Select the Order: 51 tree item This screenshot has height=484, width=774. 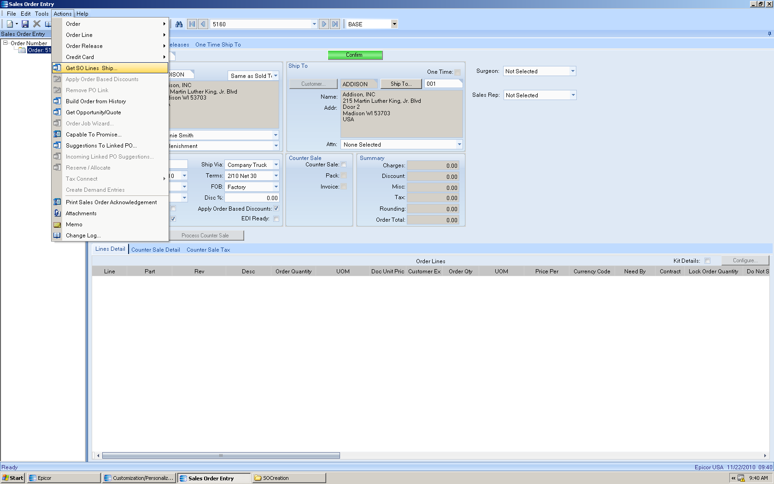[39, 50]
